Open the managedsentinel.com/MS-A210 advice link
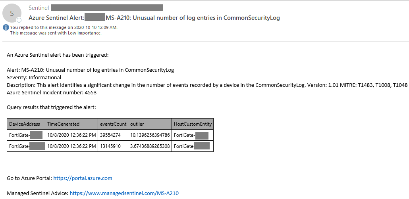The width and height of the screenshot is (409, 199). pos(124,193)
